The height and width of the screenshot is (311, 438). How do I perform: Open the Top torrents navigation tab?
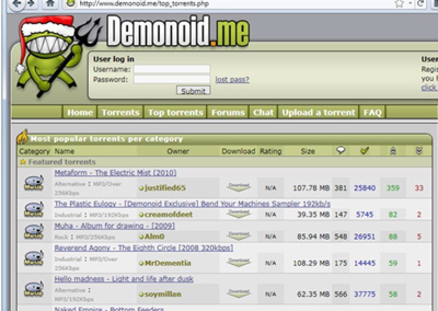(175, 112)
